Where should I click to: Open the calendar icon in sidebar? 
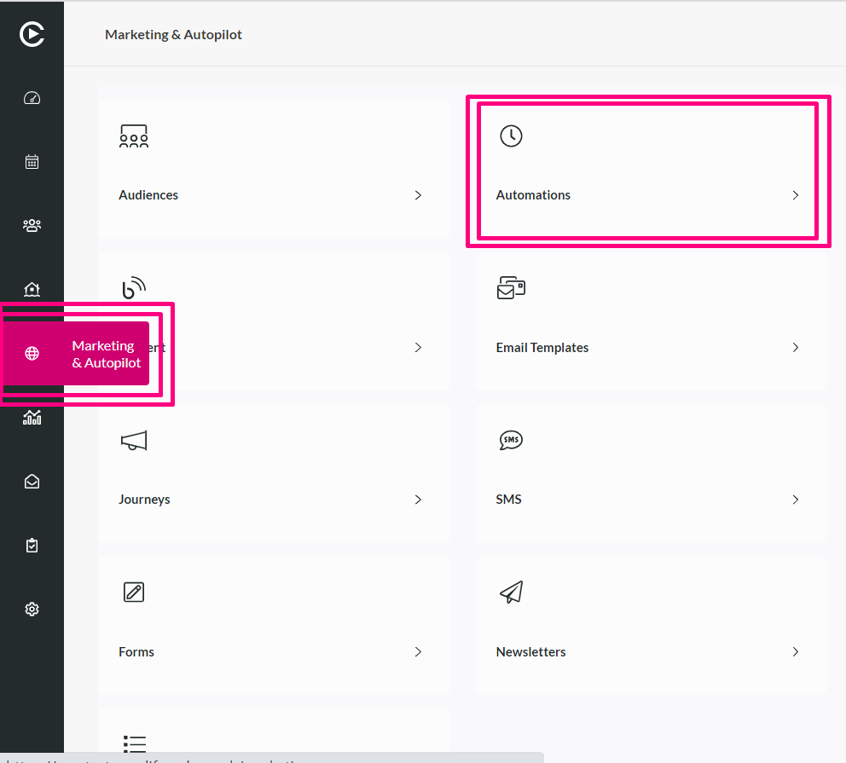[32, 162]
